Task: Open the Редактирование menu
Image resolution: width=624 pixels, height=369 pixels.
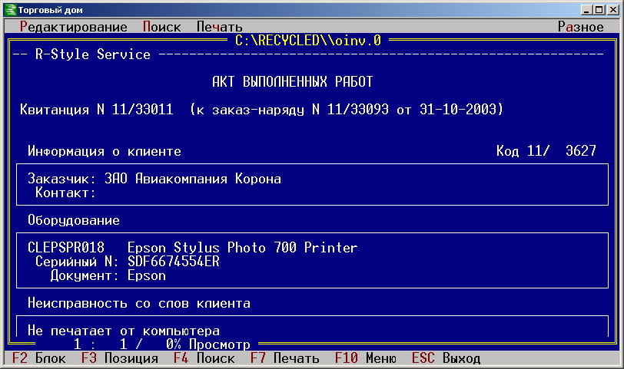Action: (74, 27)
